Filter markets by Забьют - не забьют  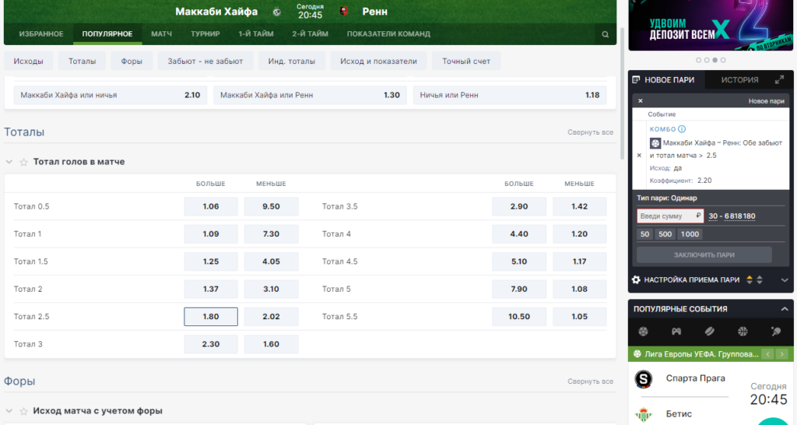205,61
